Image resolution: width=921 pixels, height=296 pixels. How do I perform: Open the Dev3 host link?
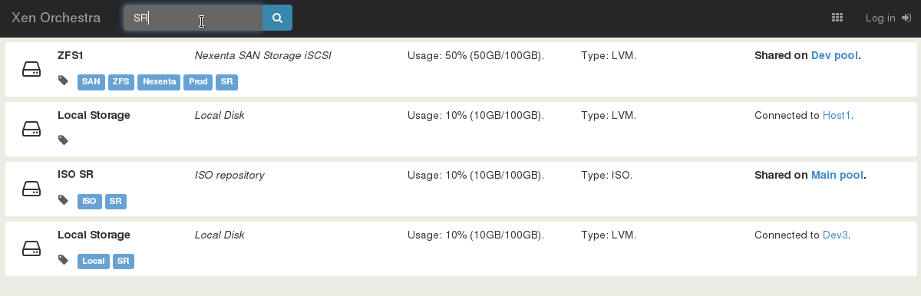835,235
